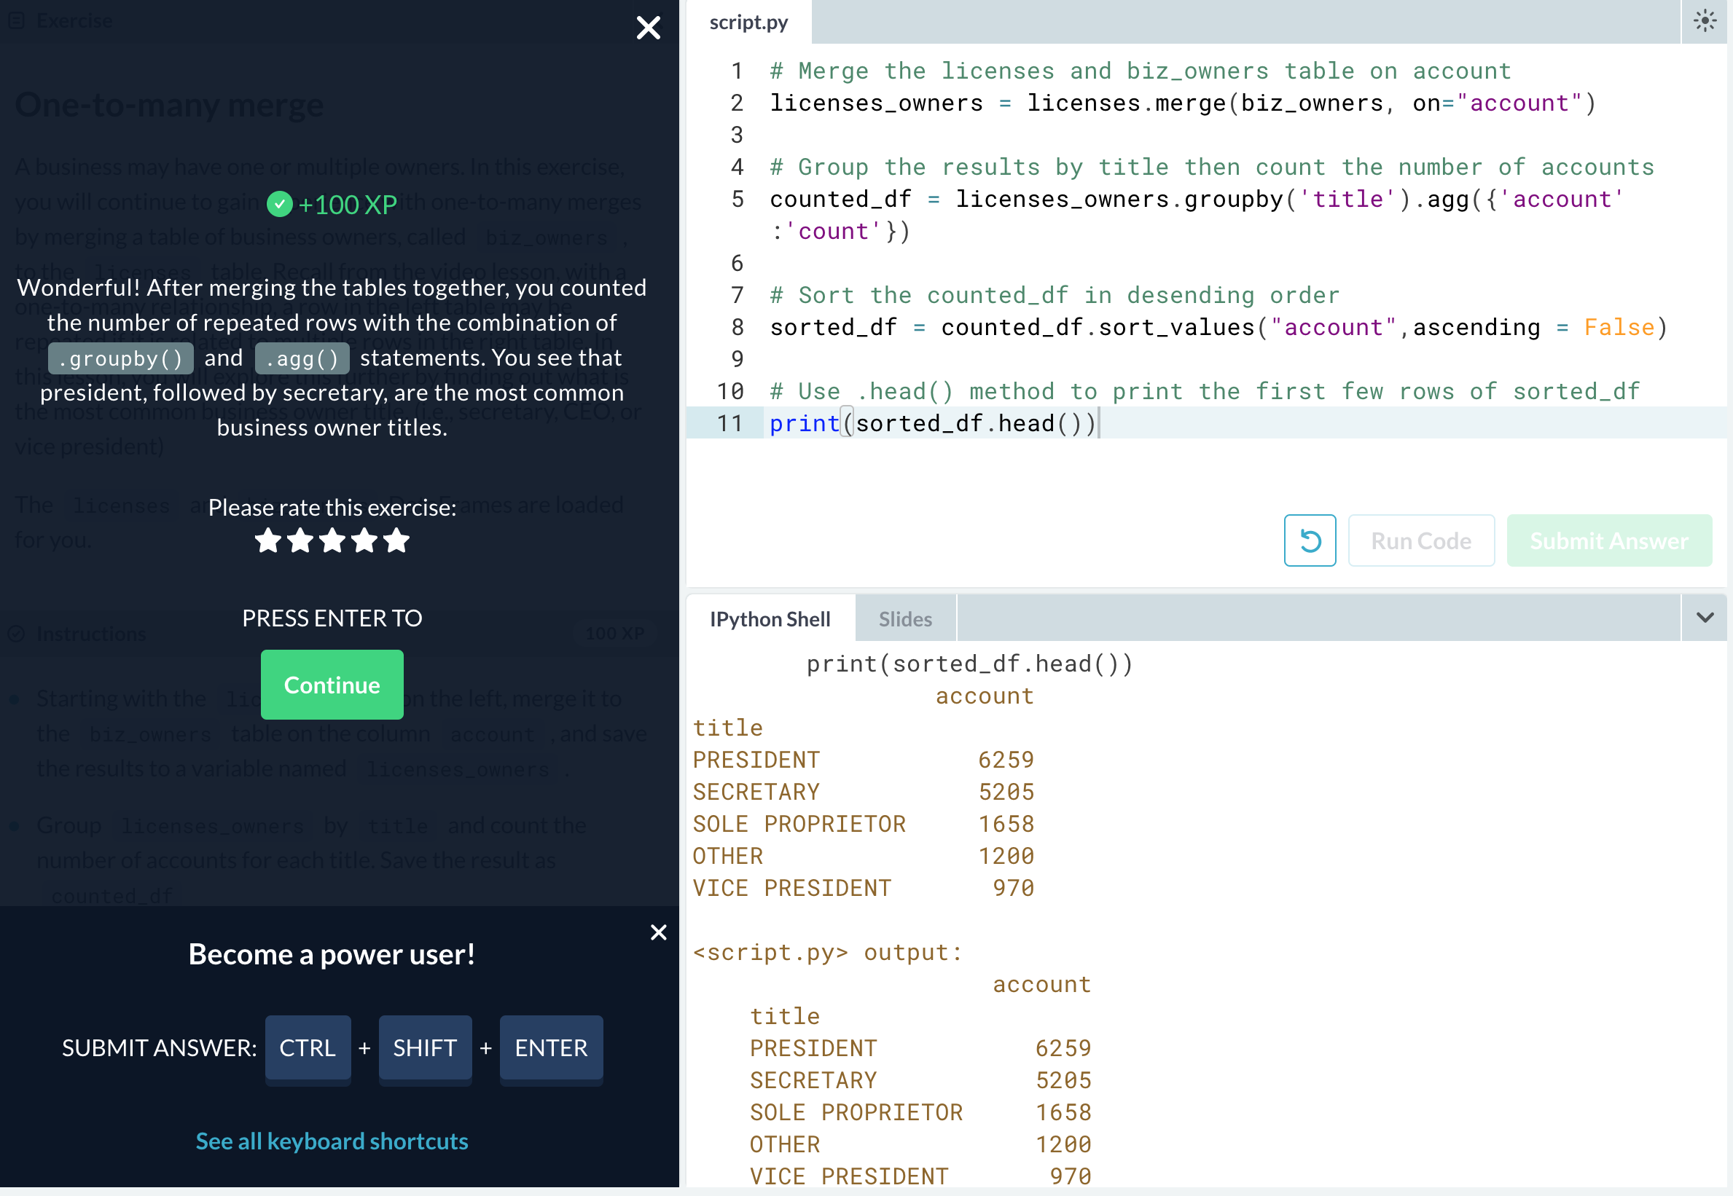Rate exercise with the first star
The image size is (1733, 1196).
point(267,540)
